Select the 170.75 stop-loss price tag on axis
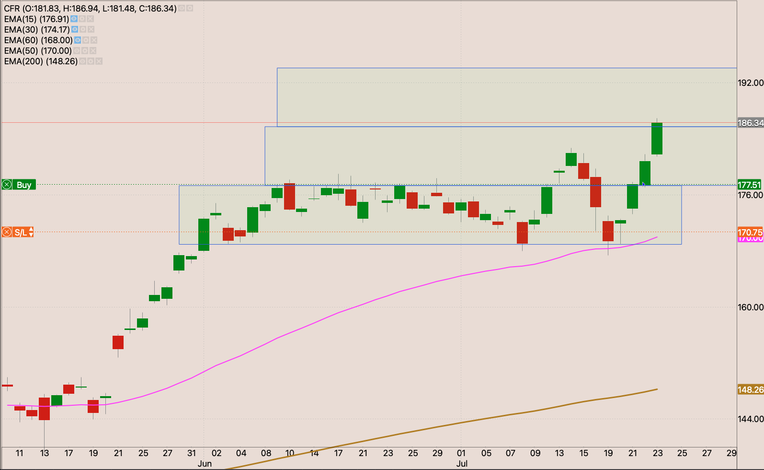The image size is (764, 470). click(750, 232)
